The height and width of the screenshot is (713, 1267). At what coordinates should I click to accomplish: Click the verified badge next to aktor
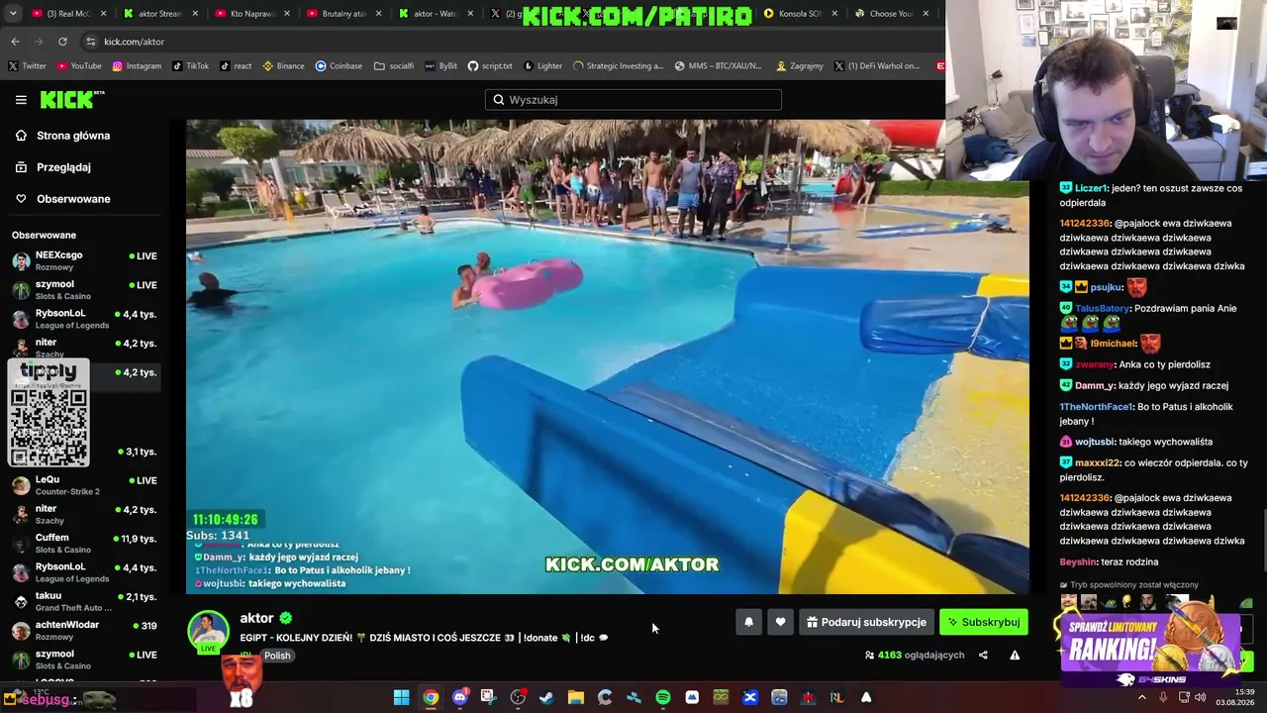[286, 619]
